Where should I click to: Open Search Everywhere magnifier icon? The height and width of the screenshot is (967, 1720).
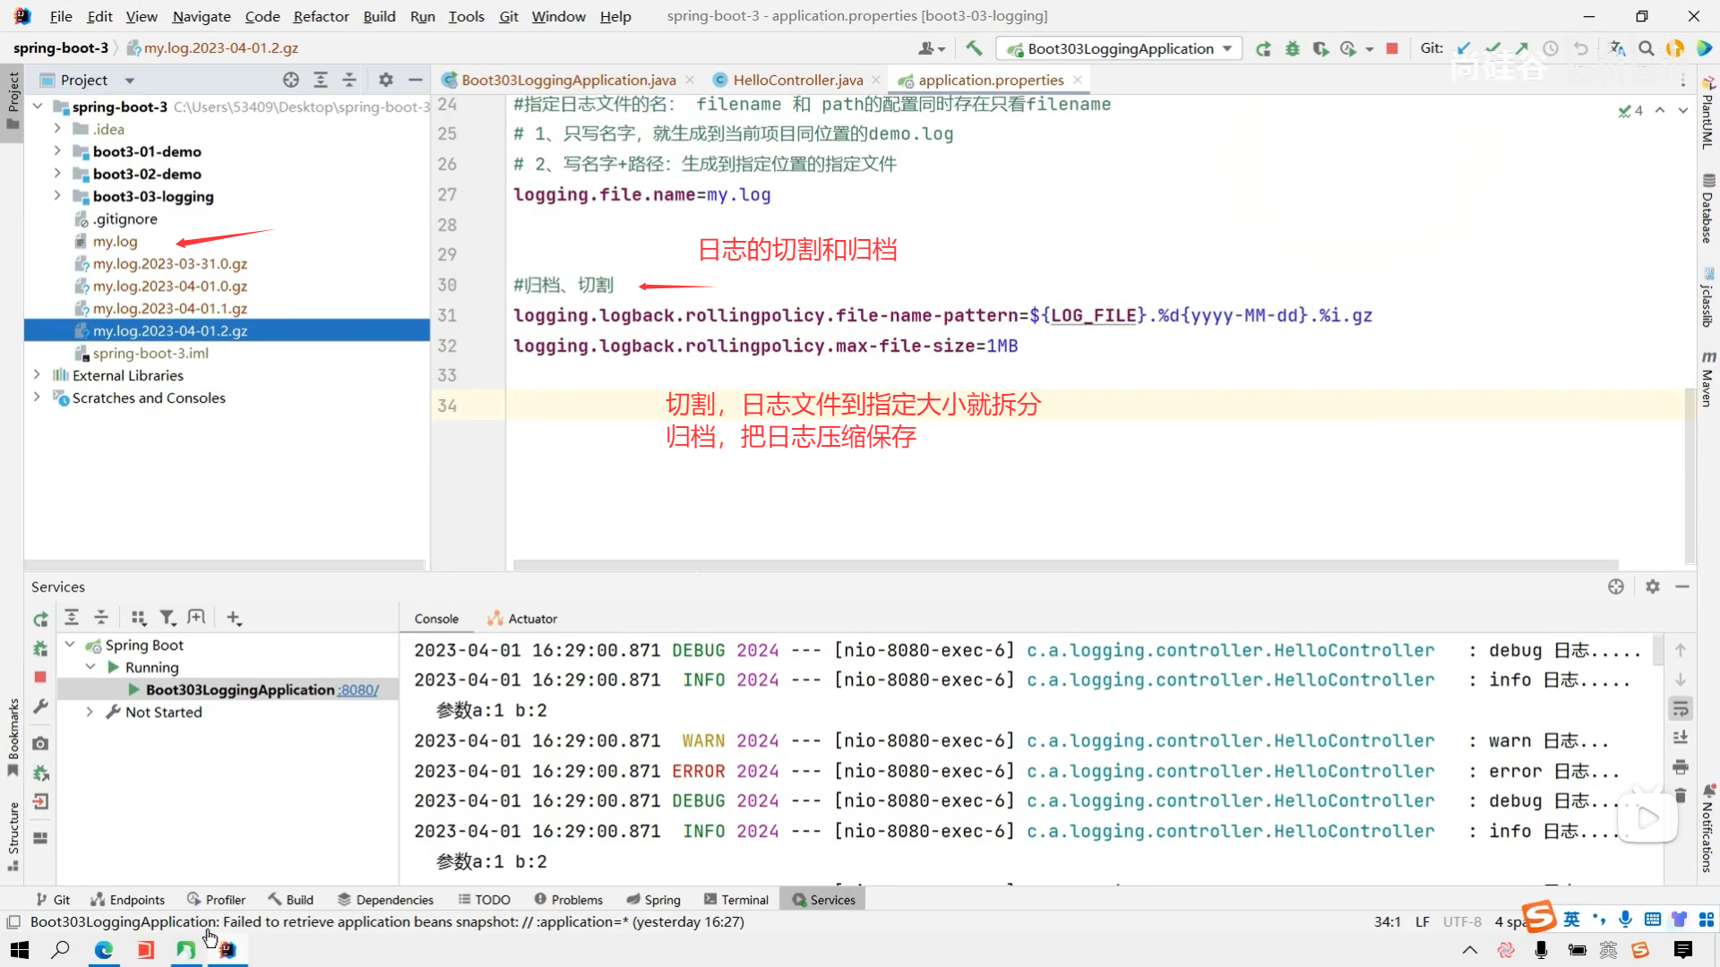click(x=1646, y=48)
